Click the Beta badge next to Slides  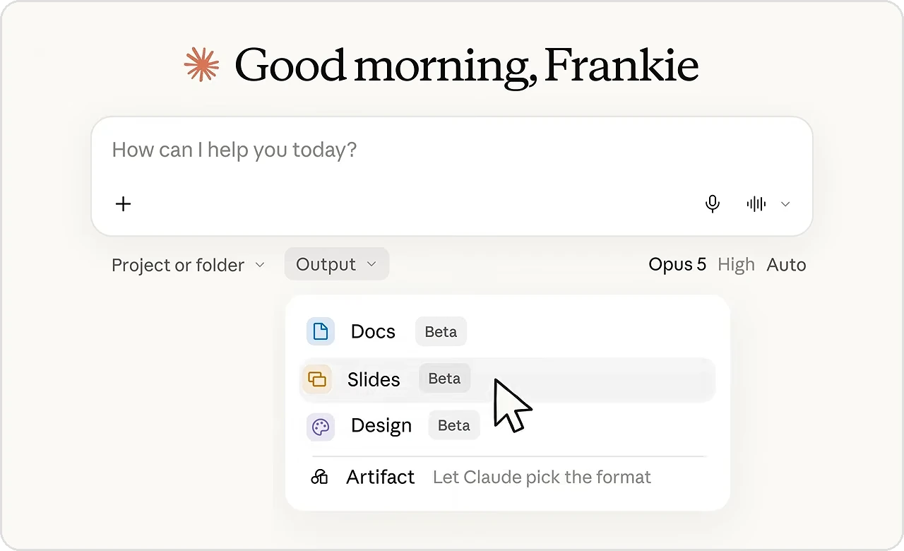coord(444,379)
